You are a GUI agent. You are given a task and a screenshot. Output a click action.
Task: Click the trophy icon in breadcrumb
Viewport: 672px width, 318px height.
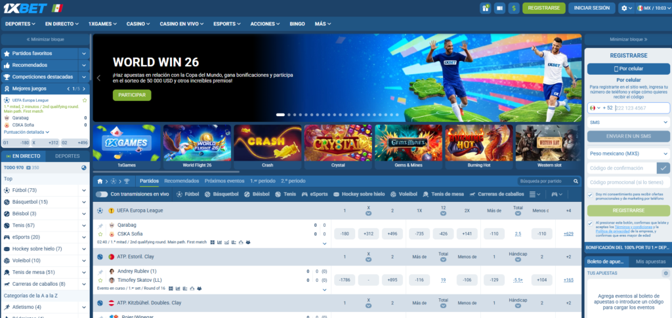click(x=127, y=181)
